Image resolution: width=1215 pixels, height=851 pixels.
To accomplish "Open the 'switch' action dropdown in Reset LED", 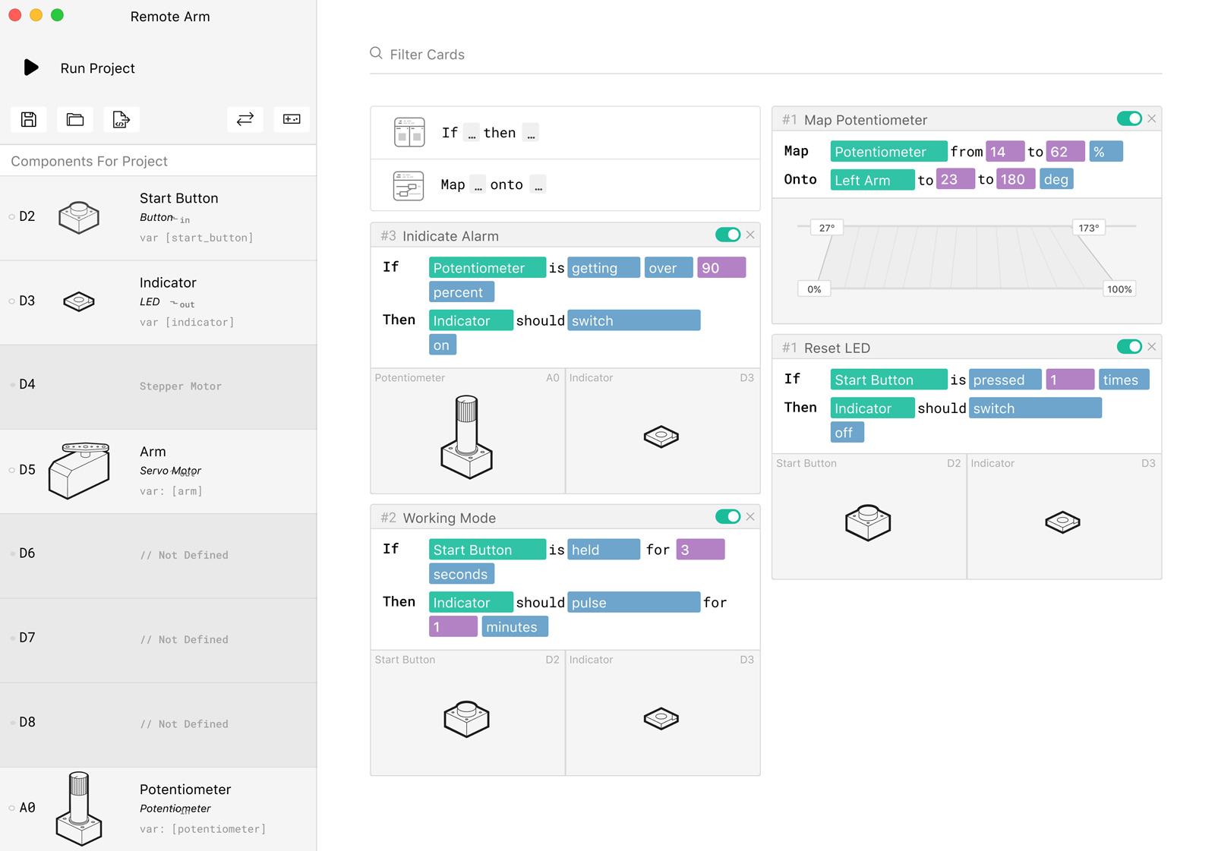I will click(1034, 408).
